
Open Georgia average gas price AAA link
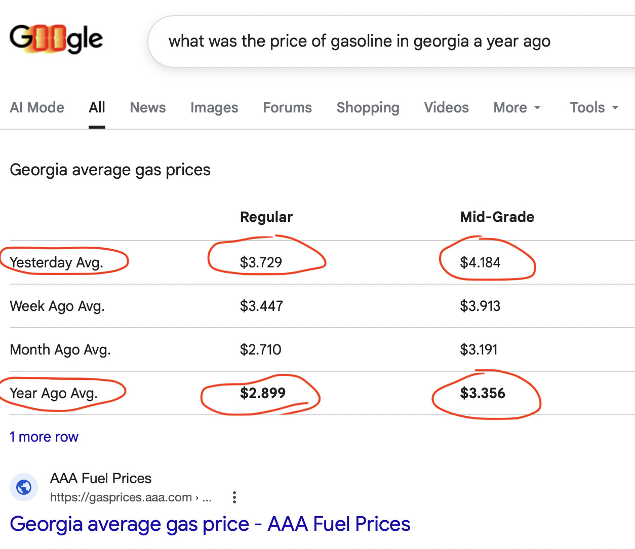(x=210, y=524)
